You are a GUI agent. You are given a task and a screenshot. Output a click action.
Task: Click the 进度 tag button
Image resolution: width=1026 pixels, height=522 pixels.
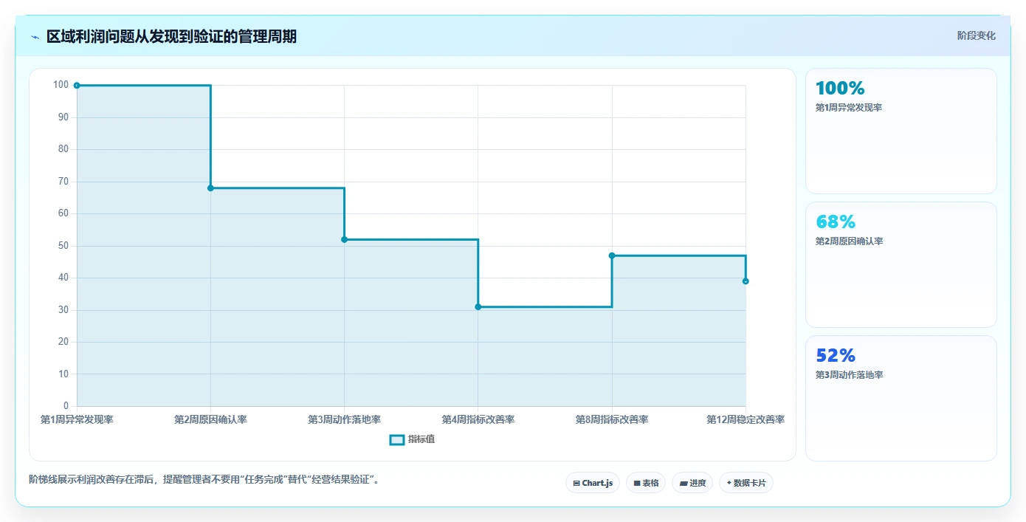(692, 483)
